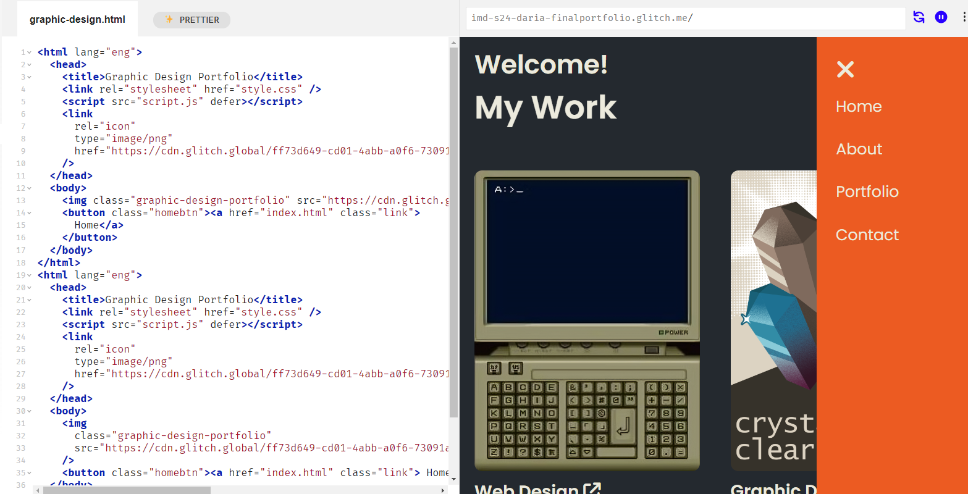Click the external link icon beside Web Design
Viewport: 968px width, 494px height.
click(x=592, y=489)
